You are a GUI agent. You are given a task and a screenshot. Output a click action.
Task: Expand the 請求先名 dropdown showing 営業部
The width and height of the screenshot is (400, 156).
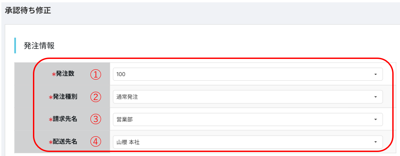(247, 120)
